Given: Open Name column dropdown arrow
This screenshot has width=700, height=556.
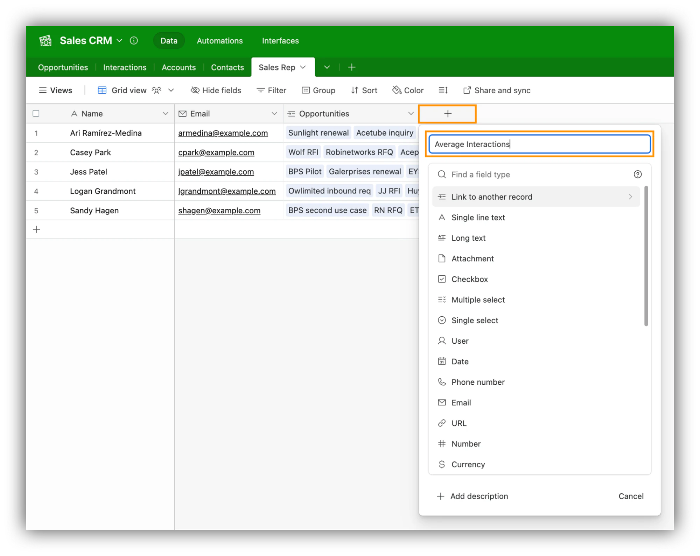Looking at the screenshot, I should coord(165,114).
